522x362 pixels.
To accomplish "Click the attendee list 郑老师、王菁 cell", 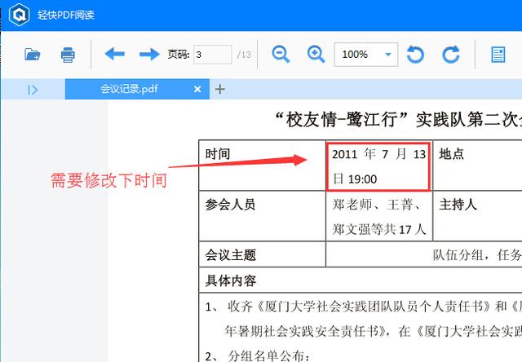I will [x=378, y=216].
